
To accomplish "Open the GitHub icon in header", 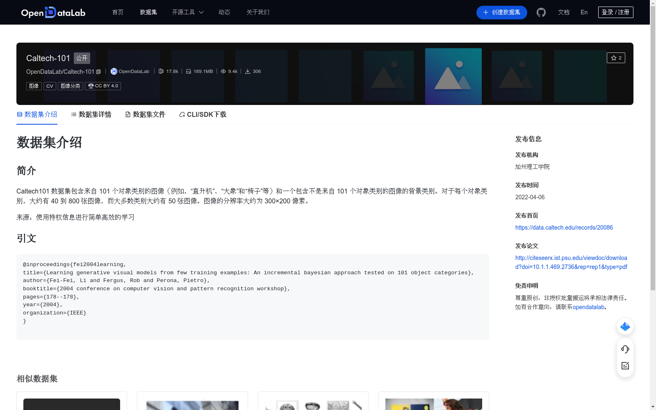I will (x=541, y=12).
